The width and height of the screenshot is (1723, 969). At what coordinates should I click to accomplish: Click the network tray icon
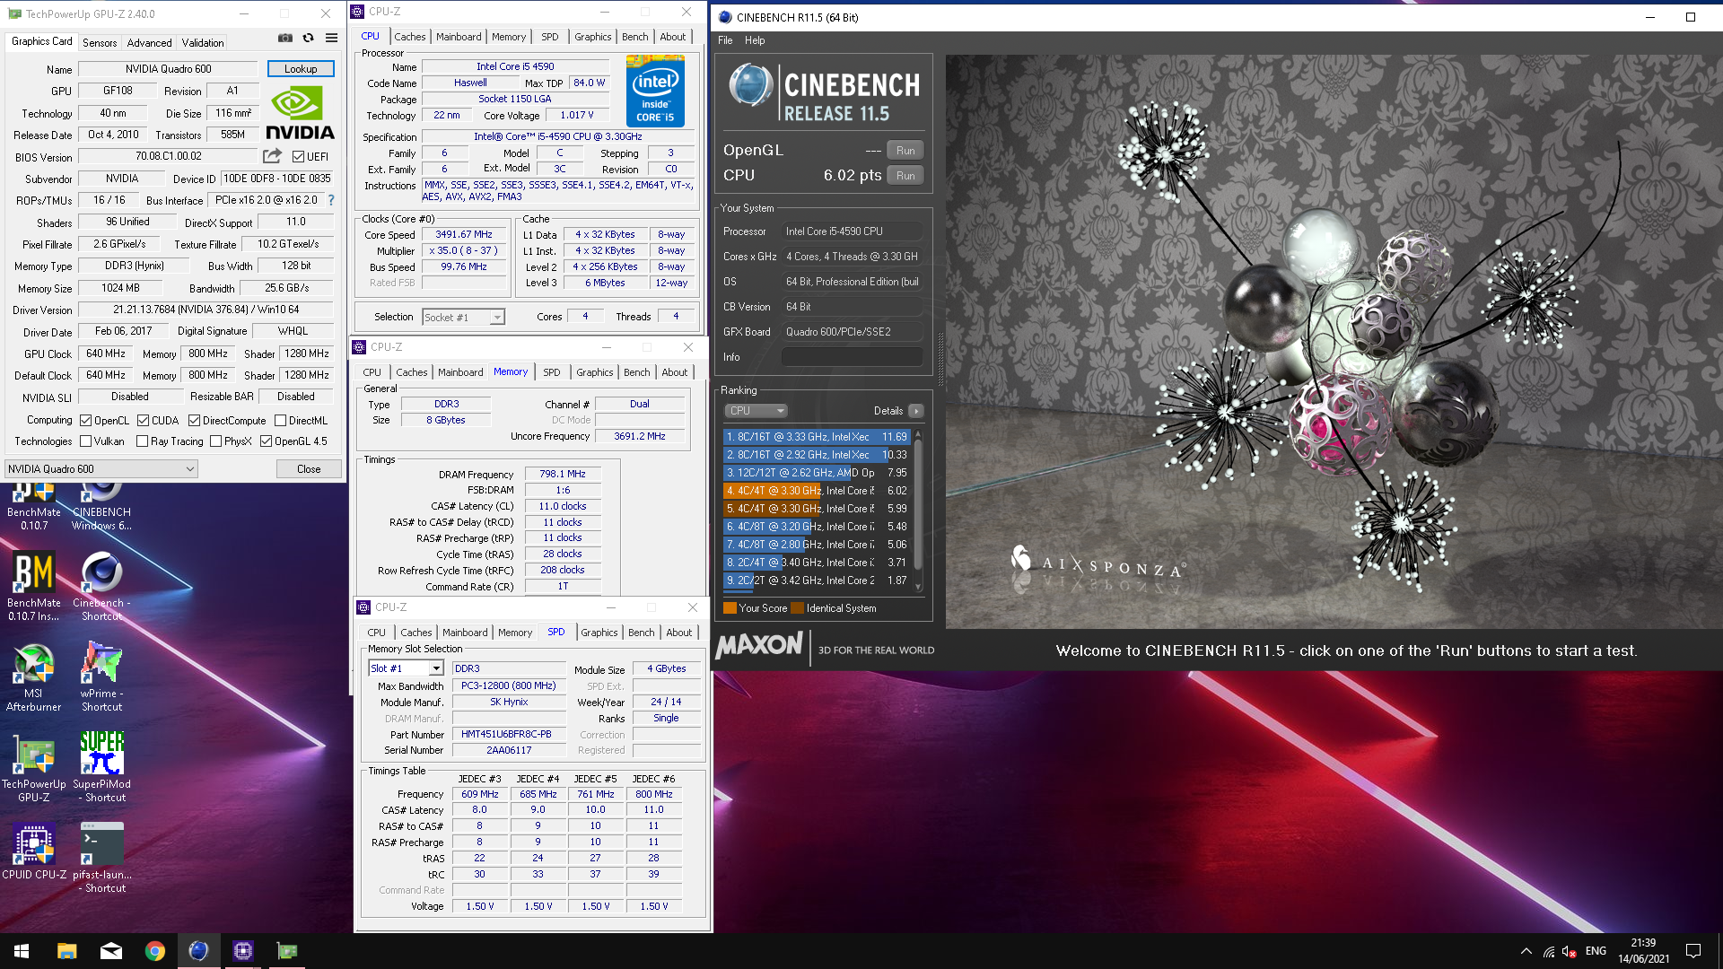(x=1549, y=951)
